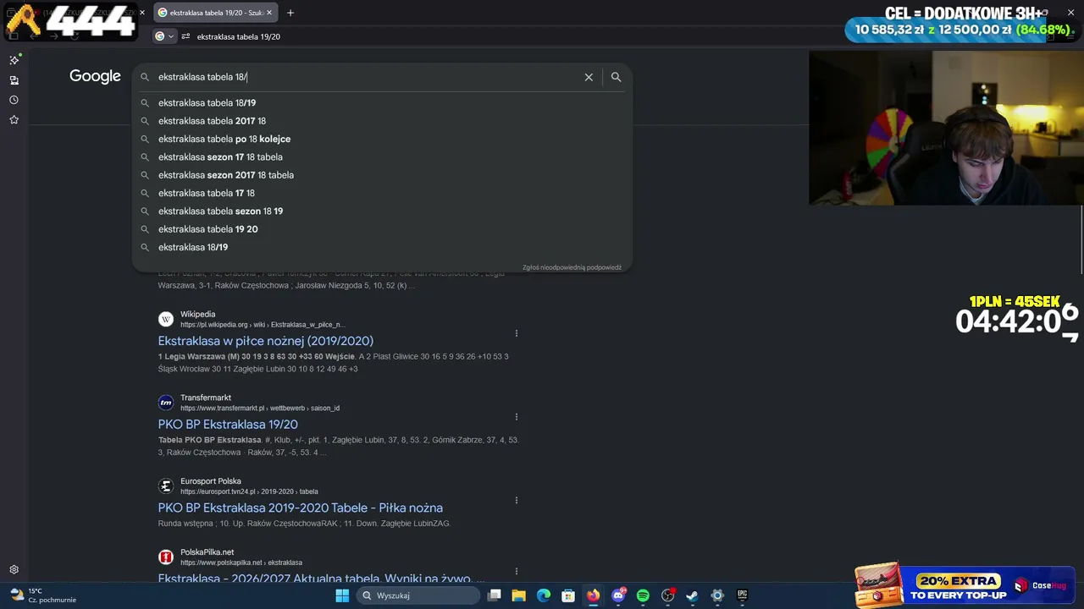This screenshot has height=609, width=1084.
Task: Open the Windows Start menu
Action: click(x=342, y=595)
